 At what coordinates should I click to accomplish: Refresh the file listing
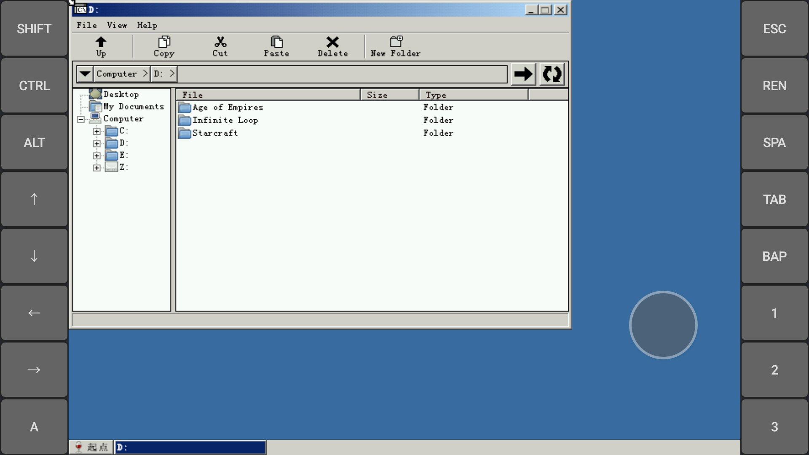point(552,74)
